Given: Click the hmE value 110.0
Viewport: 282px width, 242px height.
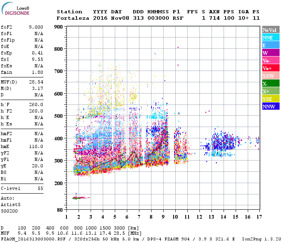Looking at the screenshot, I should (36, 146).
